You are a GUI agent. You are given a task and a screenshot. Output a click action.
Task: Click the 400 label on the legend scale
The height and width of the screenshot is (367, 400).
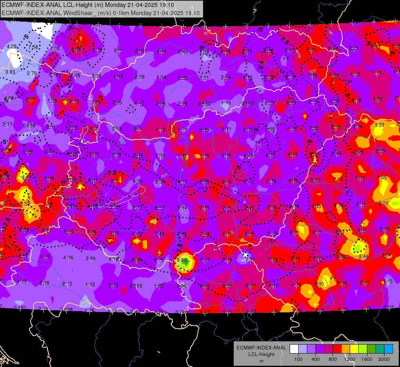coord(315,359)
